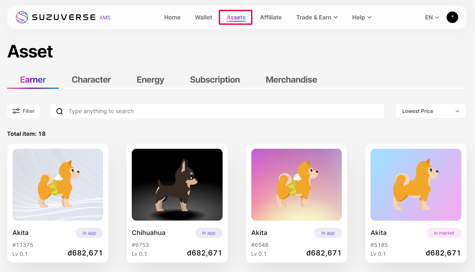
Task: Click the In market badge on Akita #5185
Action: (444, 233)
